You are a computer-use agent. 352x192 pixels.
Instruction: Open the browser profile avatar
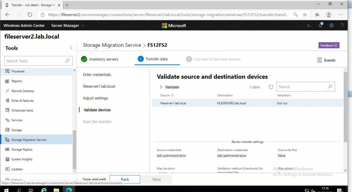click(x=329, y=14)
